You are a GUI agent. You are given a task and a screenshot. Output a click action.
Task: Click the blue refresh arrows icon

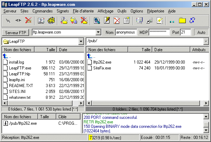click(192, 20)
